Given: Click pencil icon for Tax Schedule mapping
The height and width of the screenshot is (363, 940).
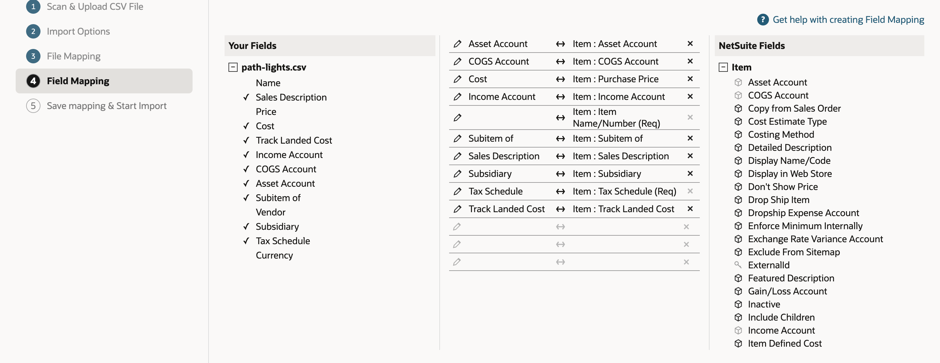Looking at the screenshot, I should [x=457, y=191].
